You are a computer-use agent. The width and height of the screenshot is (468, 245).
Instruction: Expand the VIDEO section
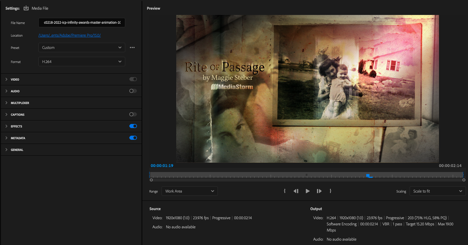point(6,79)
